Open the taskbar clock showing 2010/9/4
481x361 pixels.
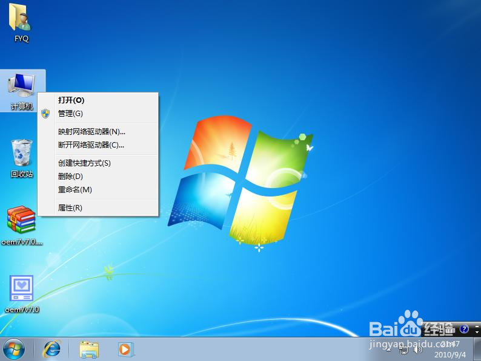(x=450, y=350)
